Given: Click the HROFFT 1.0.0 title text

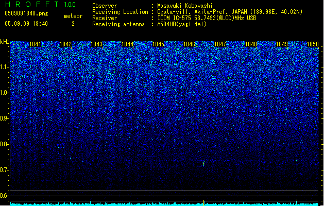Looking at the screenshot, I should pos(41,4).
